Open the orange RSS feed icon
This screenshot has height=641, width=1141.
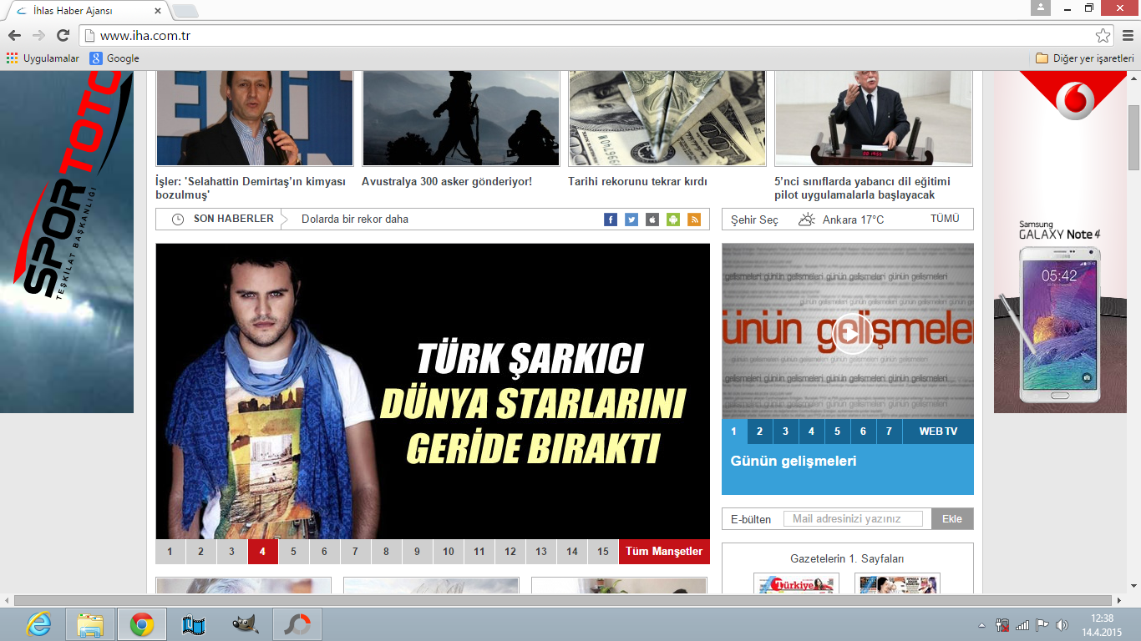pyautogui.click(x=694, y=220)
